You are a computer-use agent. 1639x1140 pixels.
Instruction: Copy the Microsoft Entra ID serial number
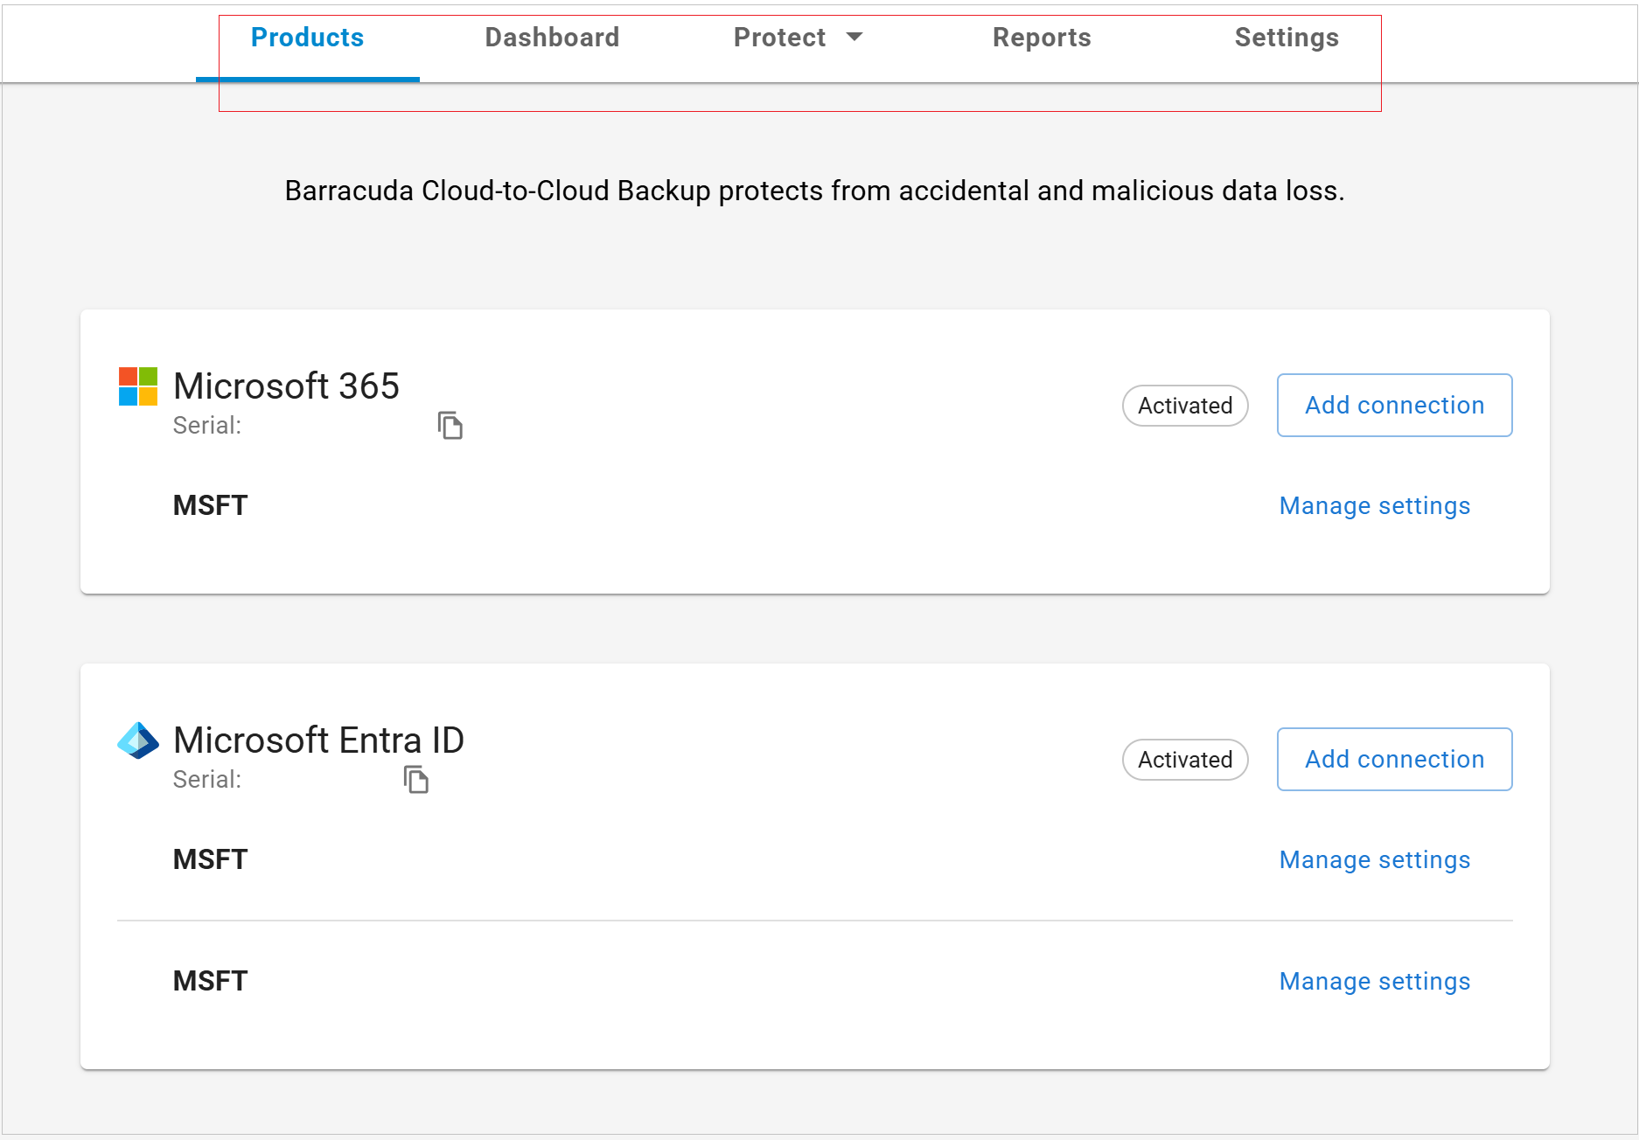click(416, 779)
